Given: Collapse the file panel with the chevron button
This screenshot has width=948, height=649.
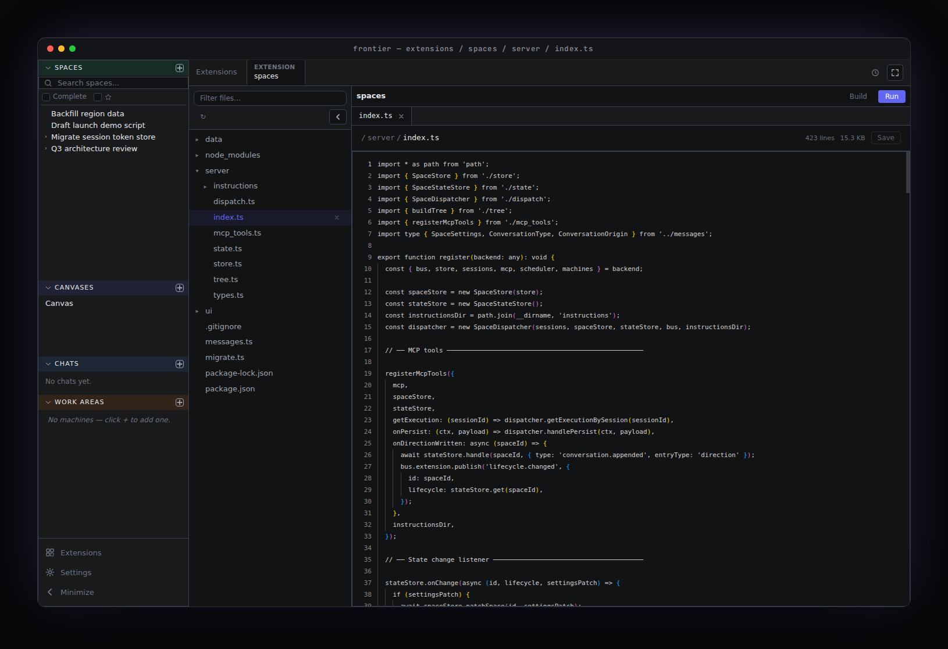Looking at the screenshot, I should pyautogui.click(x=338, y=117).
